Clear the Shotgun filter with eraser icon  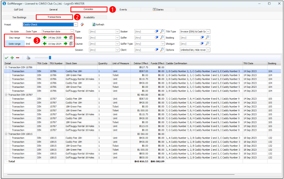[202, 43]
